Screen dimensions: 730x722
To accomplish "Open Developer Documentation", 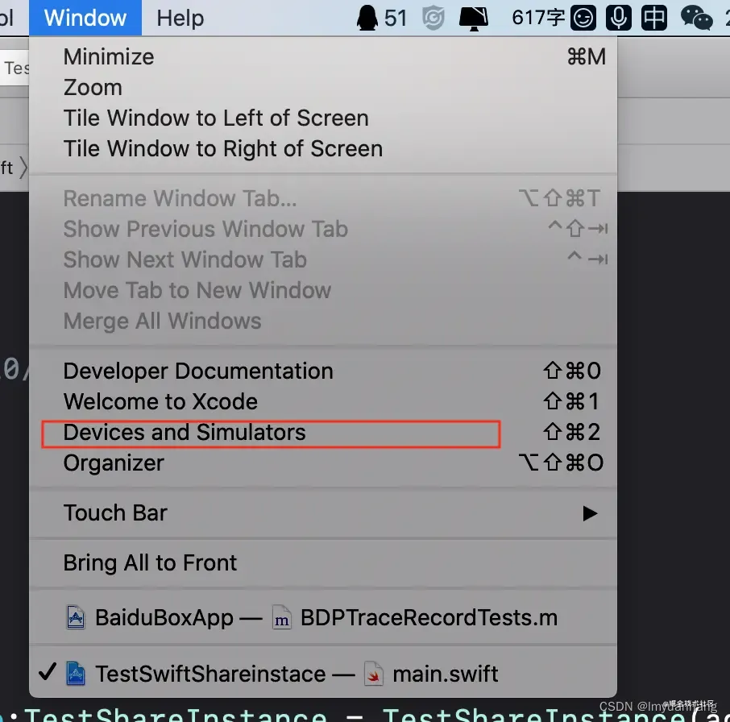I will click(323, 371).
